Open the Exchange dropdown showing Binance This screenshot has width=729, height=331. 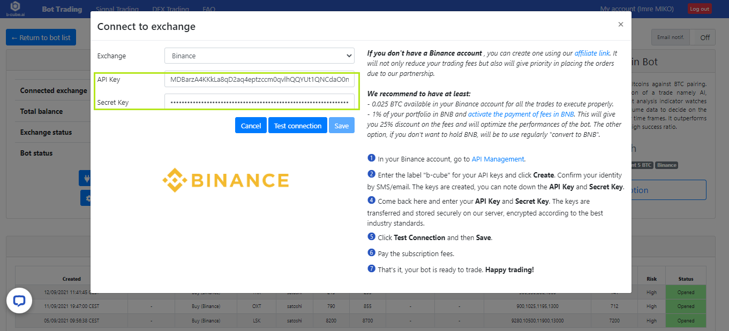click(259, 56)
